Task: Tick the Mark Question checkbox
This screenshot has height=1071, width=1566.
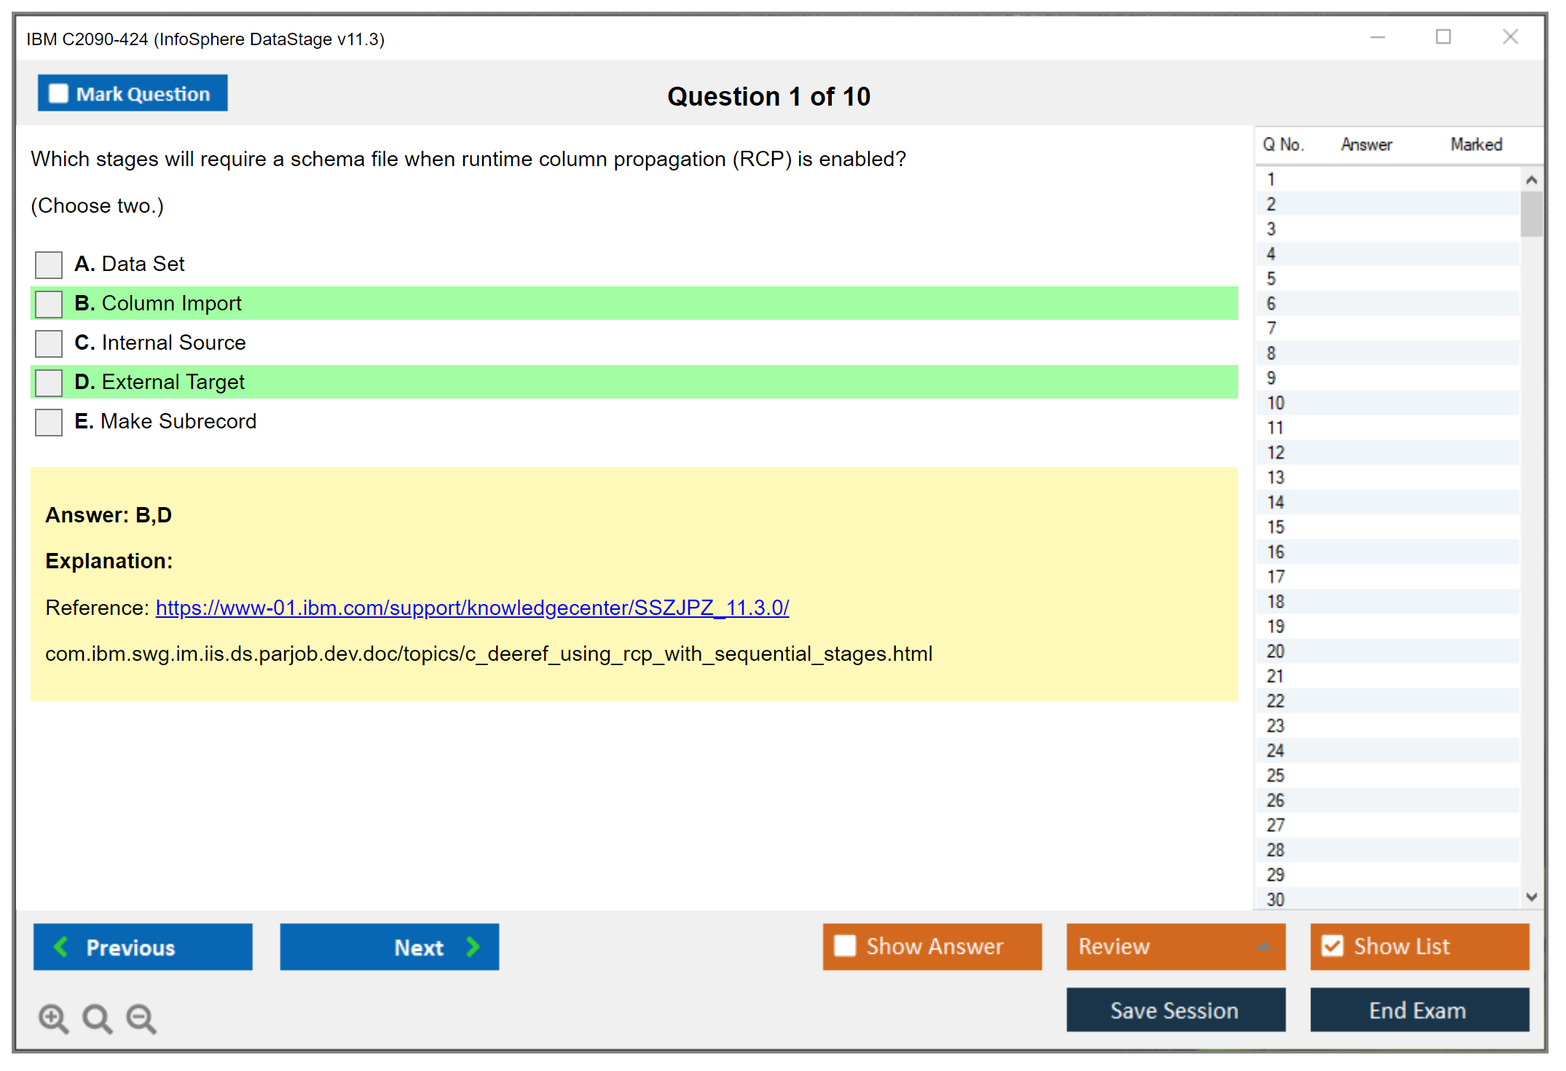Action: (x=58, y=94)
